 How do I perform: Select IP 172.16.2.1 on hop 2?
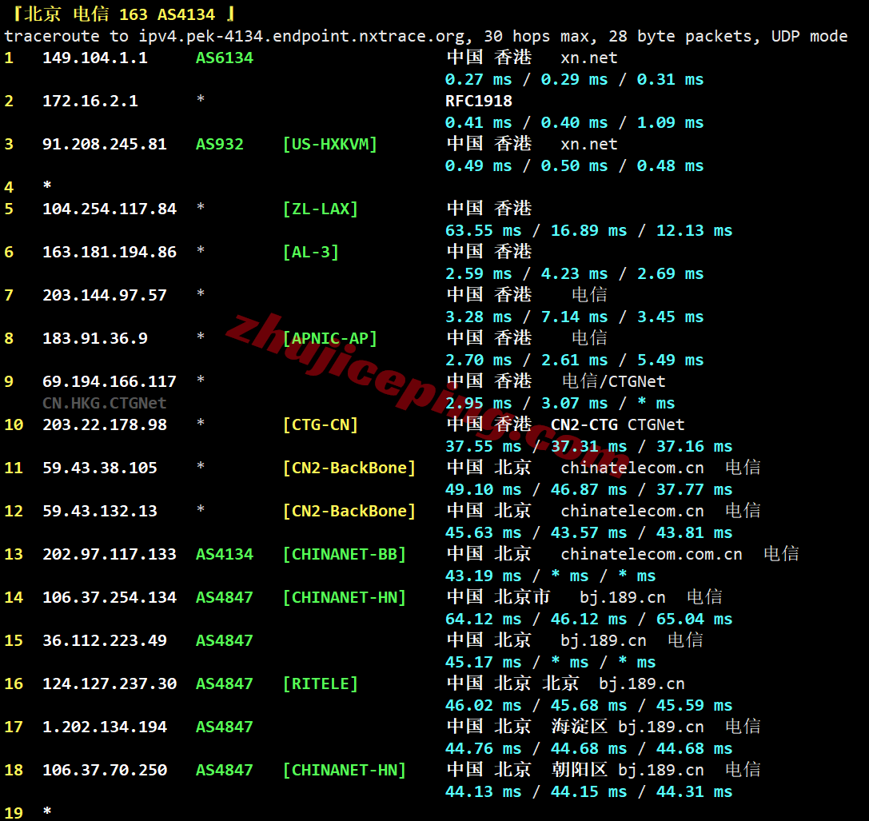pyautogui.click(x=90, y=101)
